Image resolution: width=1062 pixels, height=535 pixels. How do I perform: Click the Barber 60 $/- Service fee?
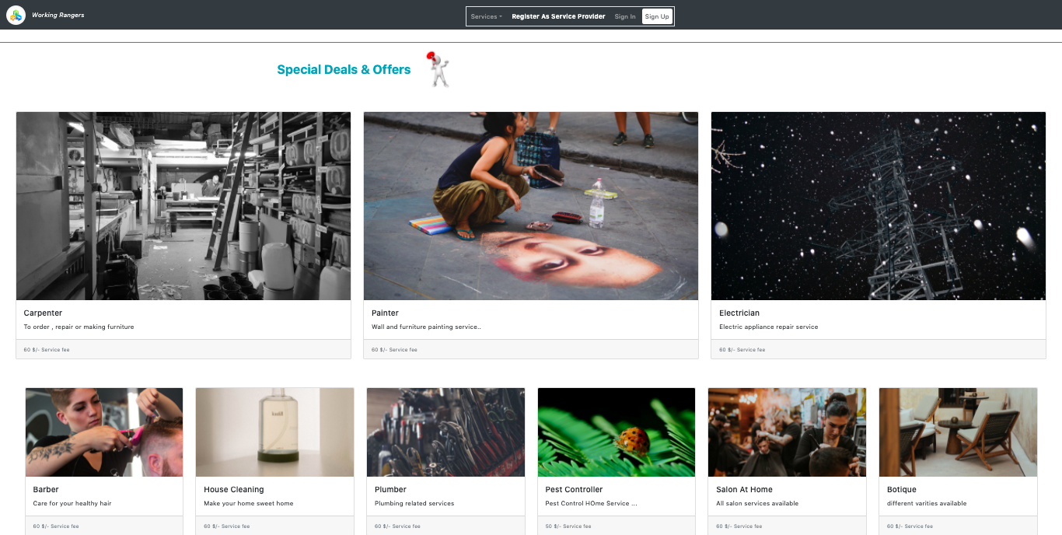point(56,526)
